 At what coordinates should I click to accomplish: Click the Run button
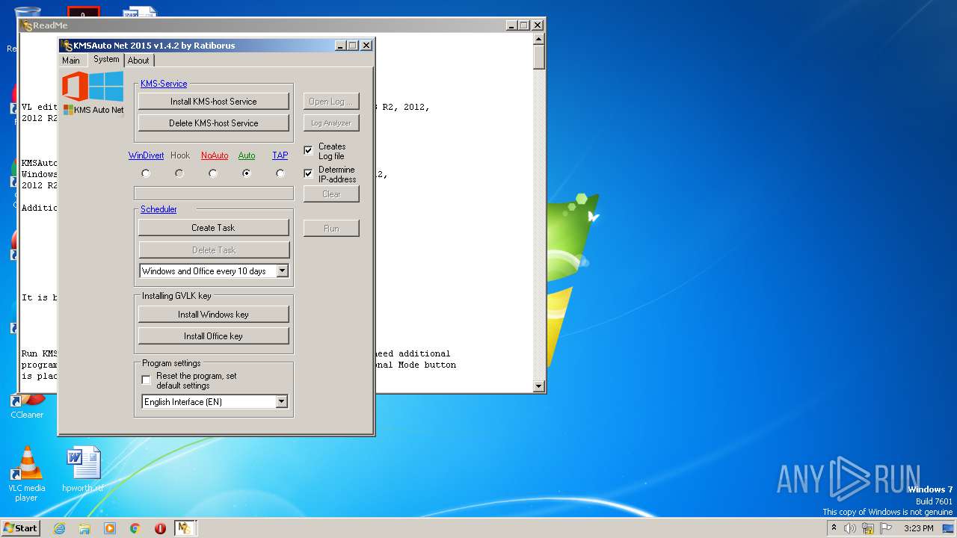(x=331, y=228)
